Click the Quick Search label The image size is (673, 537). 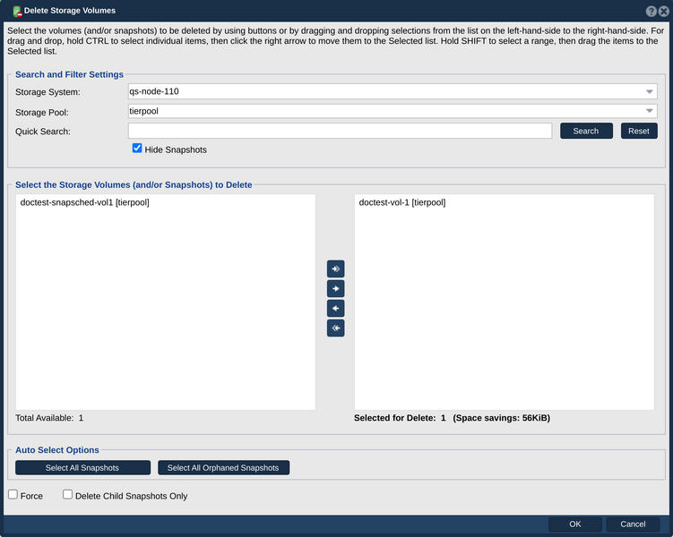point(43,132)
